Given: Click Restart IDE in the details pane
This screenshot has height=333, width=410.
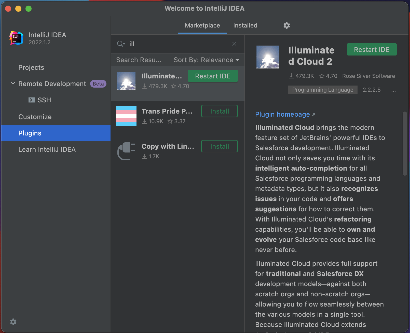Looking at the screenshot, I should click(x=372, y=49).
